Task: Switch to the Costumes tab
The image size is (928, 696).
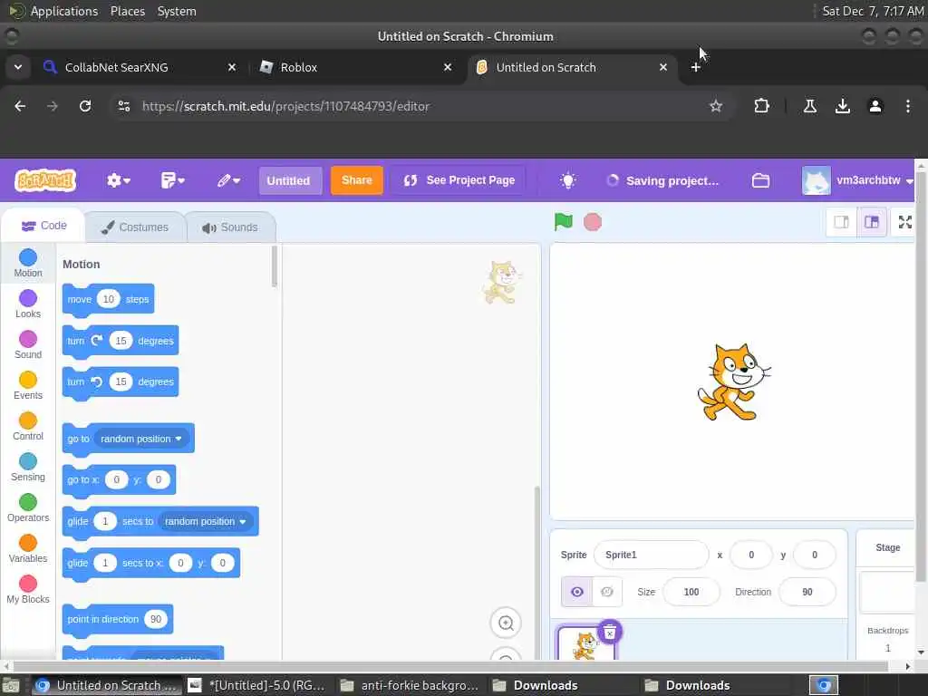Action: coord(135,227)
